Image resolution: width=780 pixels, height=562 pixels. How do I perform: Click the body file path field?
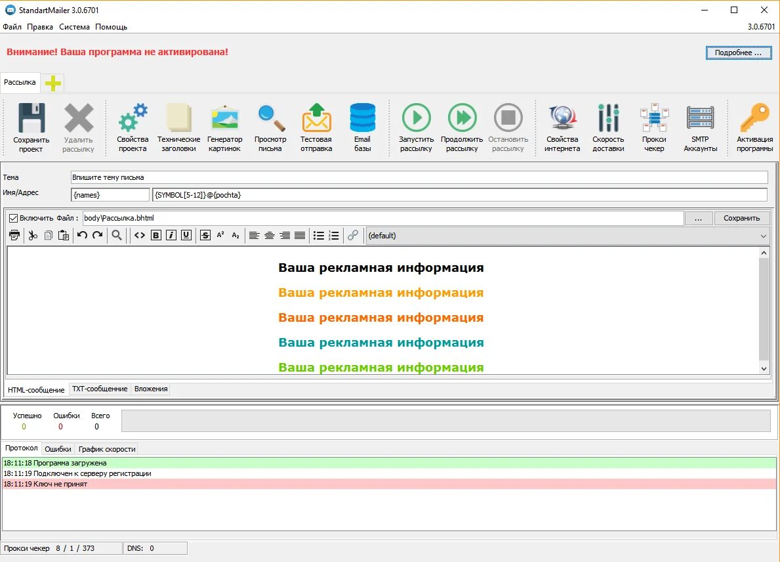coord(382,218)
